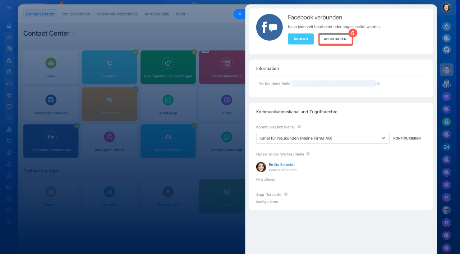The image size is (460, 254).
Task: Click the 24 icon in right bar
Action: [446, 147]
